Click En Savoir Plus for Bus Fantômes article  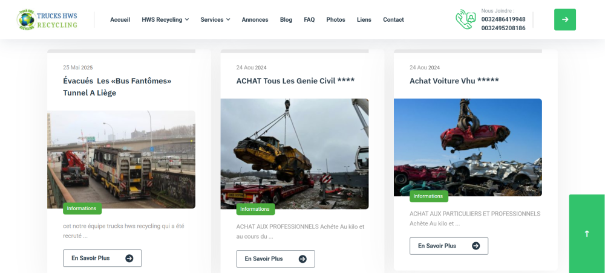click(102, 259)
